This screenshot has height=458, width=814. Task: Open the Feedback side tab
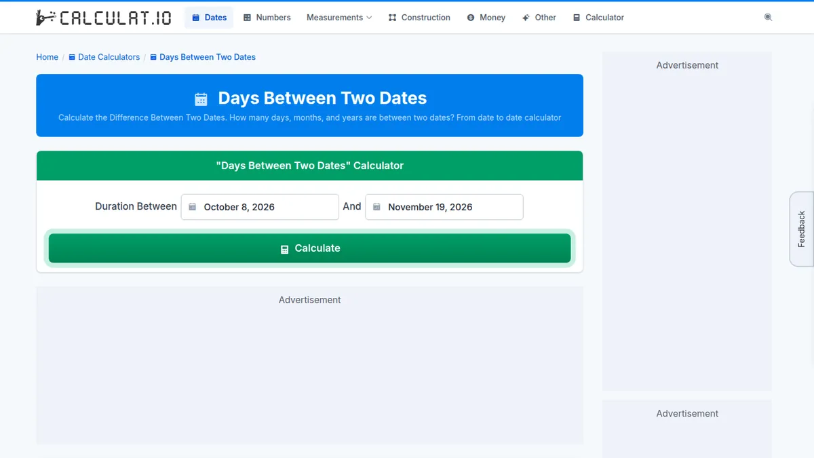click(802, 229)
